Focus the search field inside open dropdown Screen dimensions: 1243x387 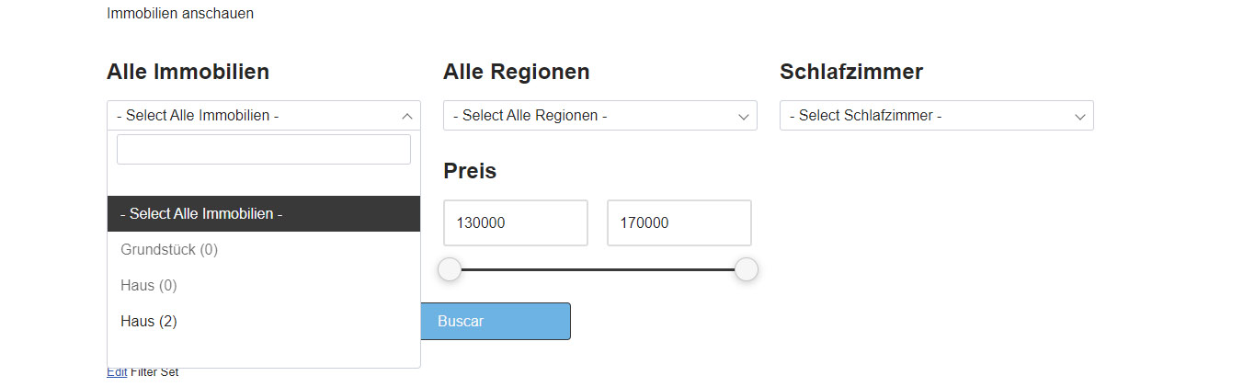(264, 150)
